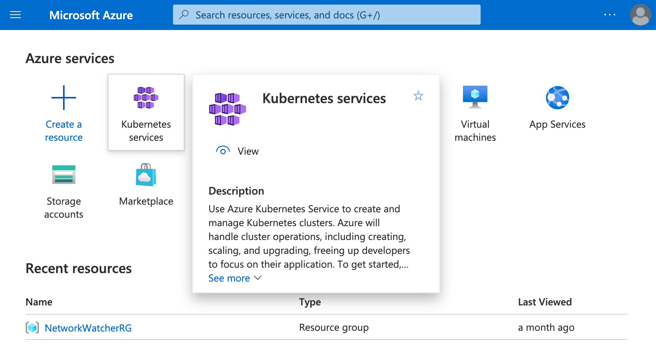Click the Recent resources heading
This screenshot has height=350, width=656.
[78, 268]
